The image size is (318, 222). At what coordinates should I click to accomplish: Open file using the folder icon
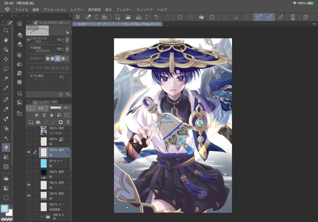(128, 17)
